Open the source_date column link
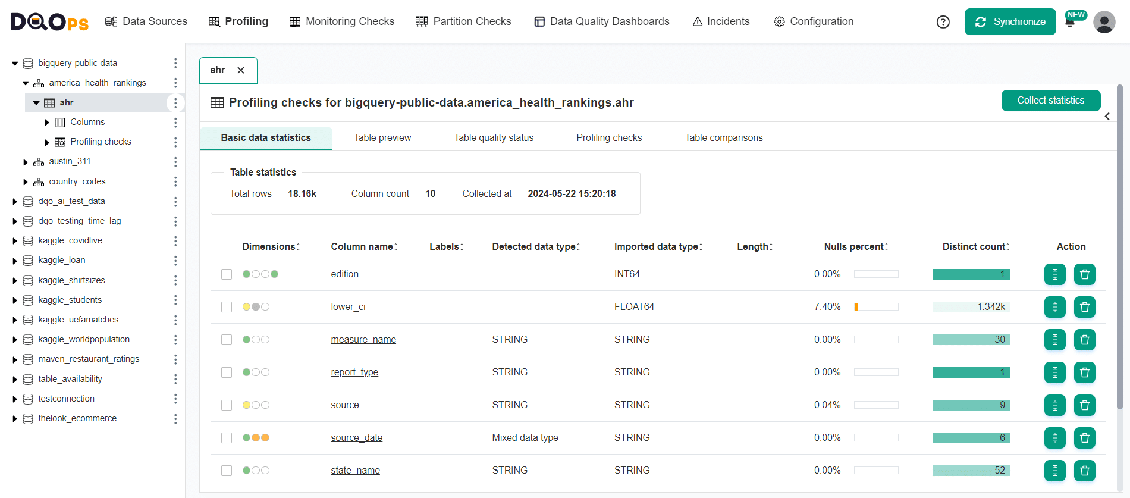This screenshot has height=498, width=1130. pos(357,438)
